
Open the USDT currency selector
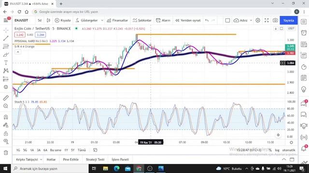pyautogui.click(x=291, y=28)
